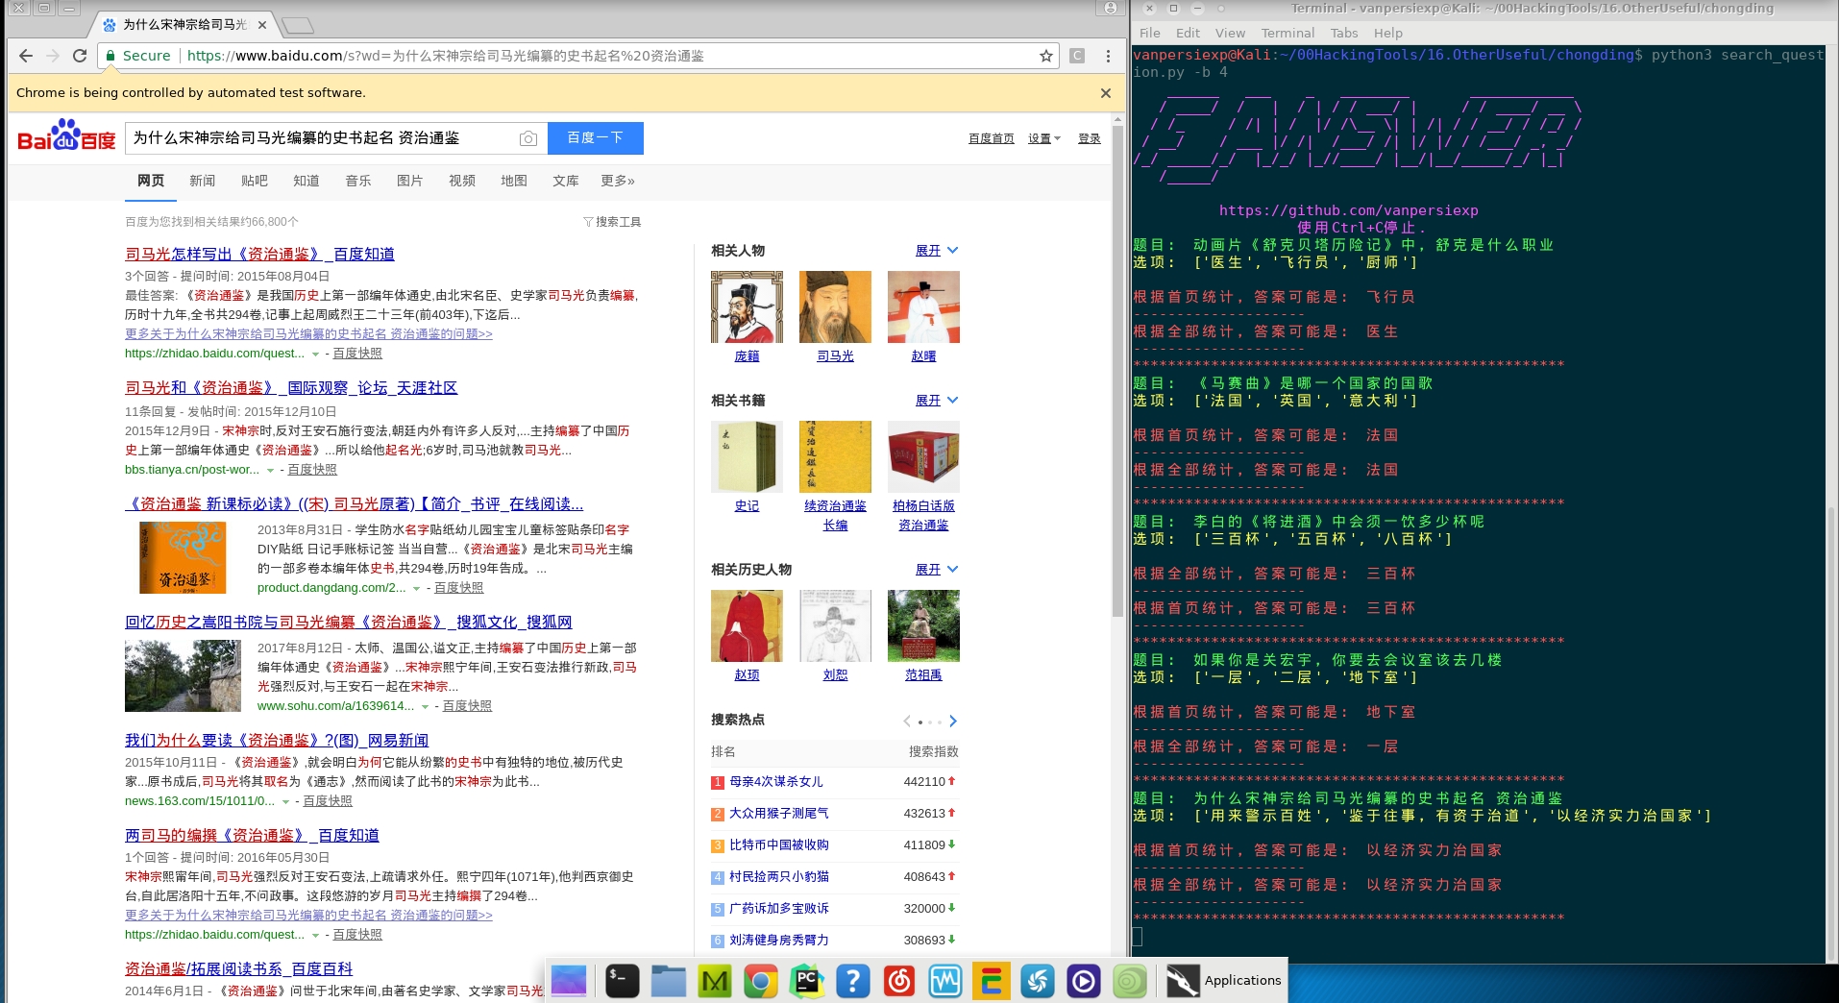This screenshot has width=1839, height=1003.
Task: Open 搜索工具 filter
Action: [x=612, y=222]
